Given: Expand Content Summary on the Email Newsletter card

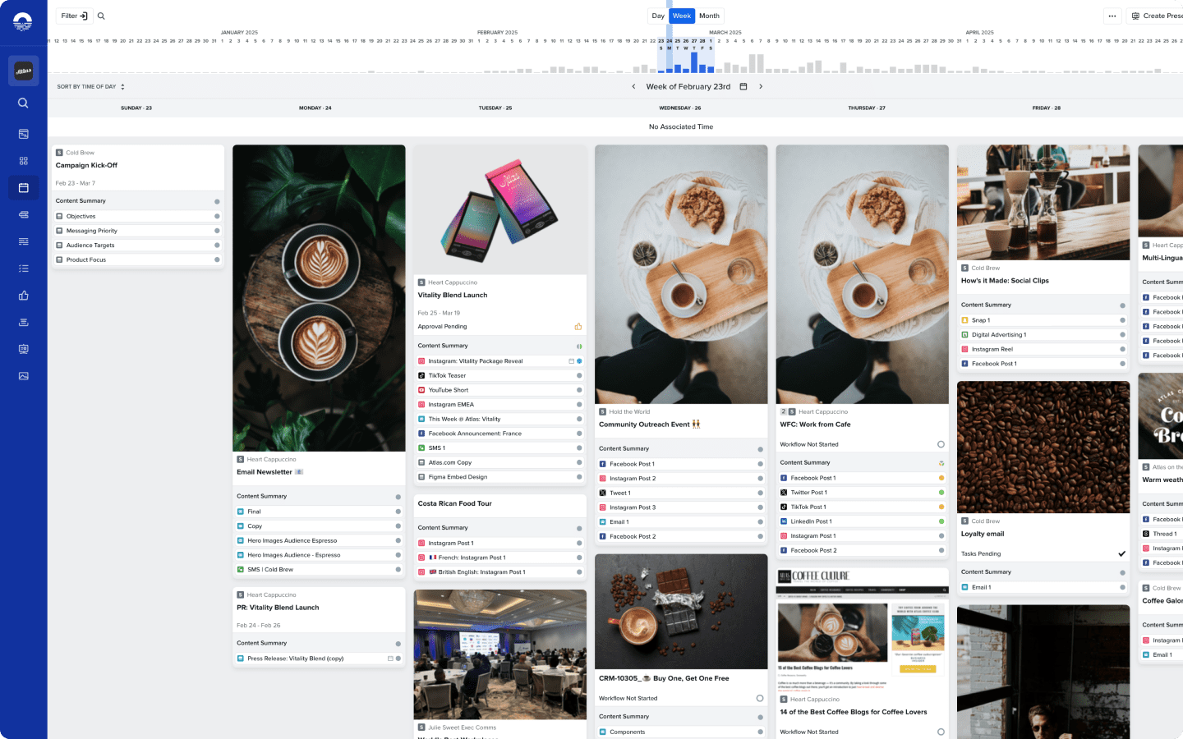Looking at the screenshot, I should coord(319,496).
